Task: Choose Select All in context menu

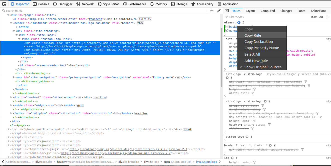Action: [x=262, y=54]
